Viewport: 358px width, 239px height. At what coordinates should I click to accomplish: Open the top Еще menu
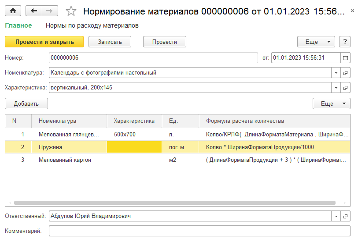point(316,42)
